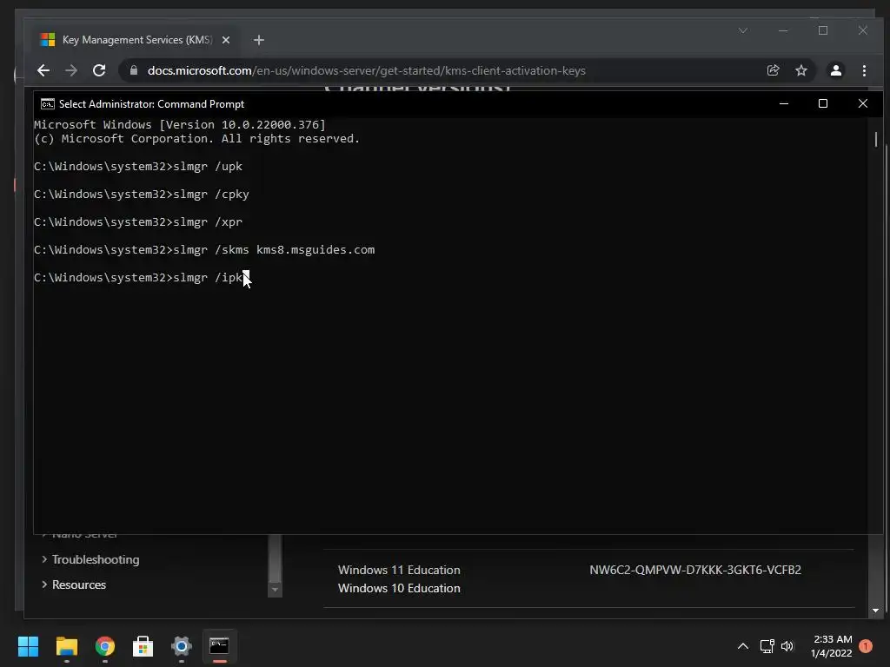Click the Command Prompt taskbar icon
The height and width of the screenshot is (667, 890).
point(219,646)
